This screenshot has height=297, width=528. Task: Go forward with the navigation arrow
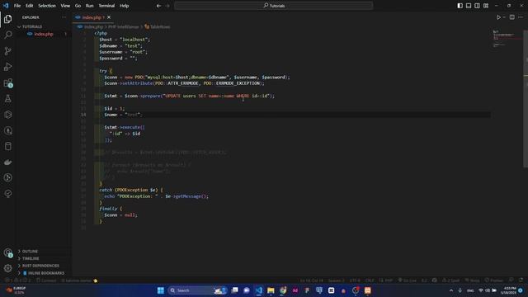pyautogui.click(x=167, y=6)
